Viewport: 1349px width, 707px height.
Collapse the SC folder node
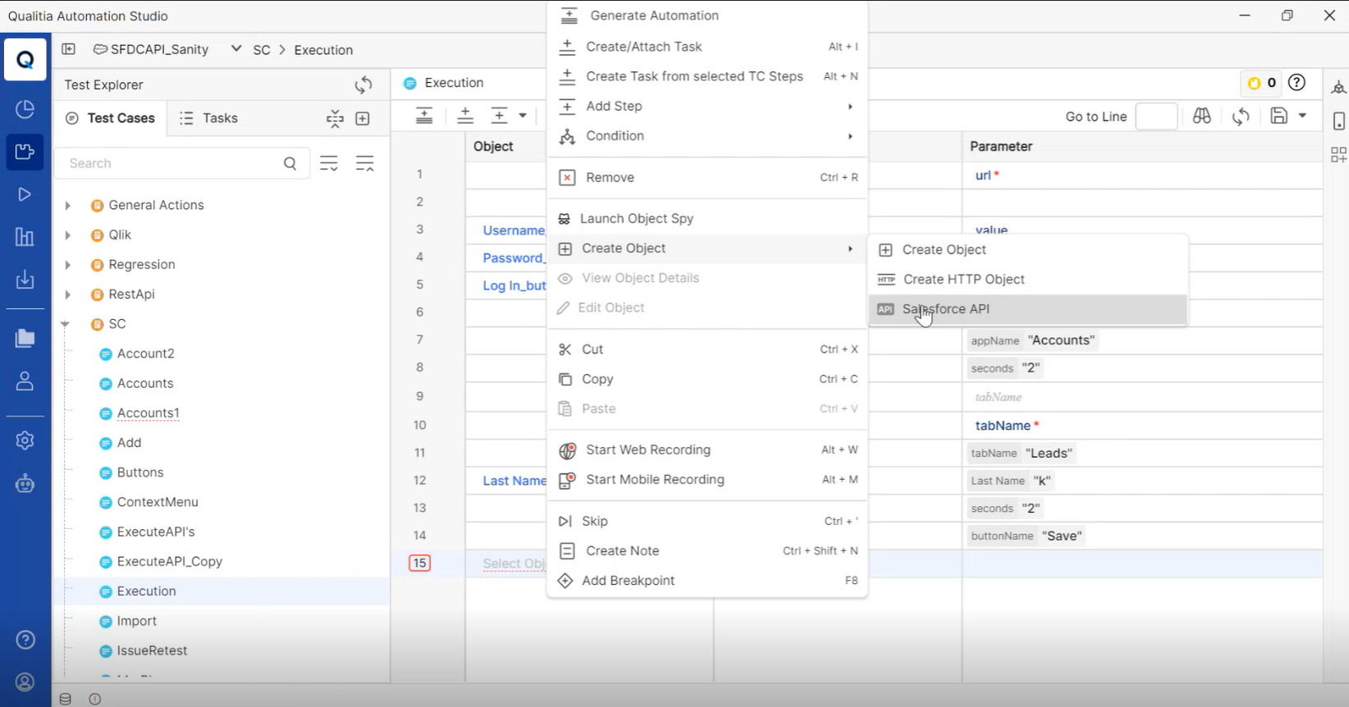65,325
